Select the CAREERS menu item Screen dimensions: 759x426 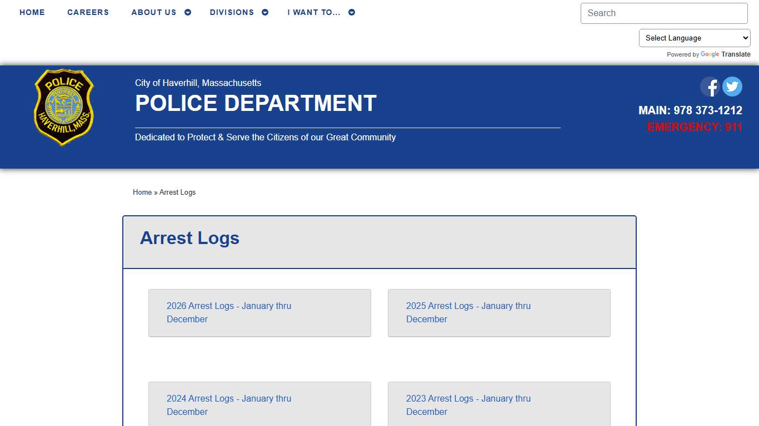[x=88, y=12]
